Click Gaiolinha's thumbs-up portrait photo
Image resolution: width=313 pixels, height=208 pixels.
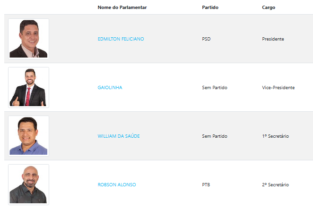(28, 87)
